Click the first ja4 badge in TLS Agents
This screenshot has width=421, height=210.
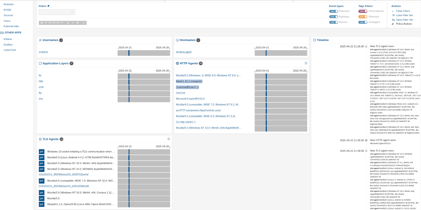point(41,152)
